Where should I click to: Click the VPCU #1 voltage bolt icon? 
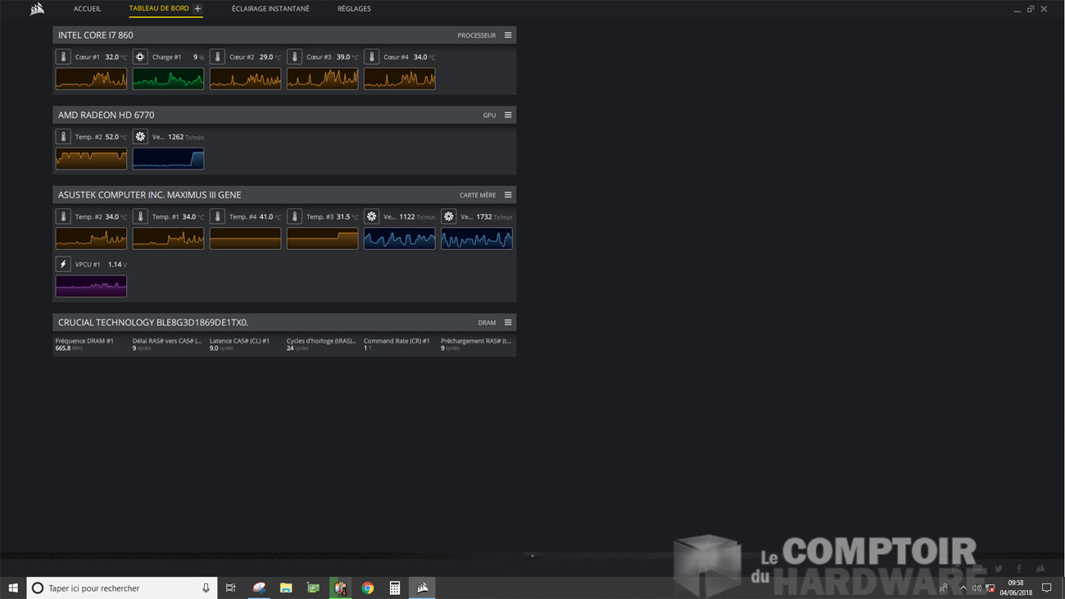(63, 264)
